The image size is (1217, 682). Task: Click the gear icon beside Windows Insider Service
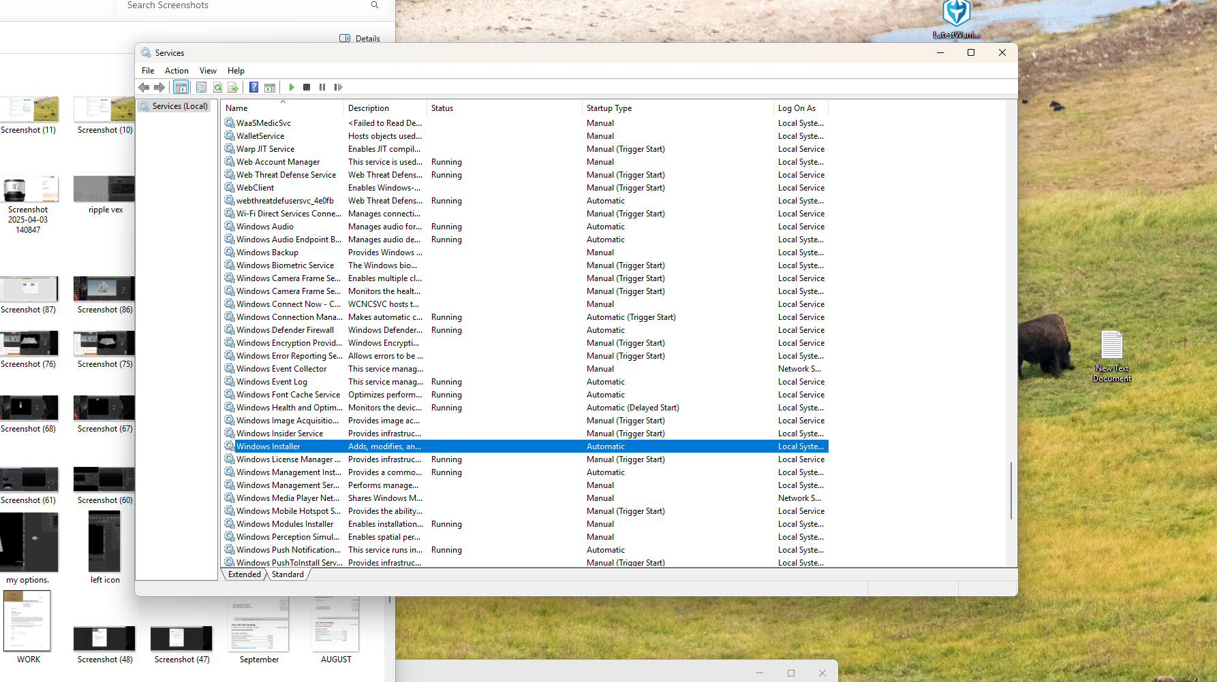(x=230, y=434)
